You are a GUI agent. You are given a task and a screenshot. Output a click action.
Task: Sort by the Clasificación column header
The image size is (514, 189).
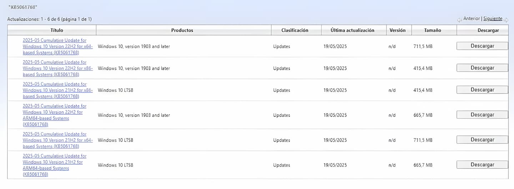point(294,30)
